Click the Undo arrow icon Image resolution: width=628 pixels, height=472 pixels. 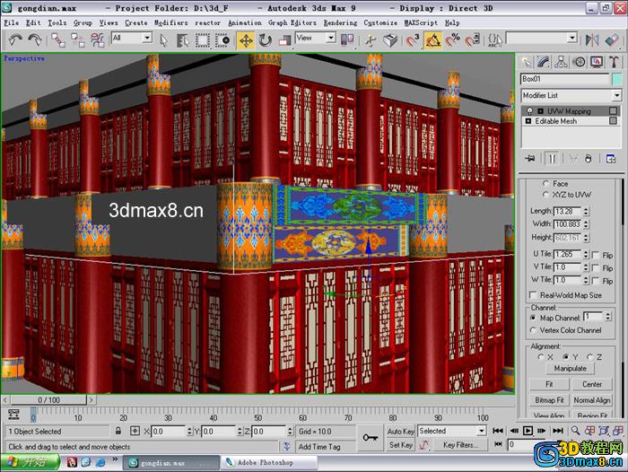[x=15, y=40]
